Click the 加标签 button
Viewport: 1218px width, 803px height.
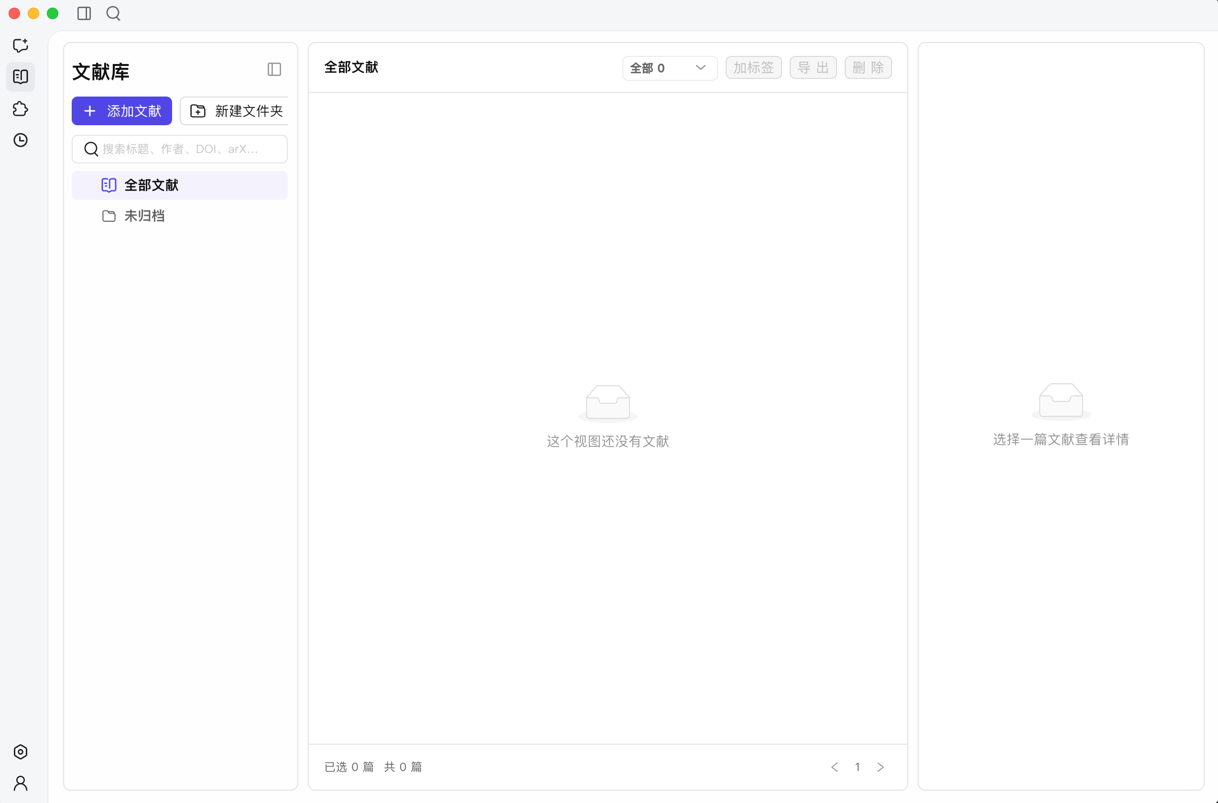(753, 67)
